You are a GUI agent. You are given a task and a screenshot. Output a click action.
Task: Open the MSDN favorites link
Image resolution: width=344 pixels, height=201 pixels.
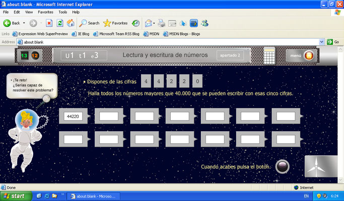tap(151, 34)
